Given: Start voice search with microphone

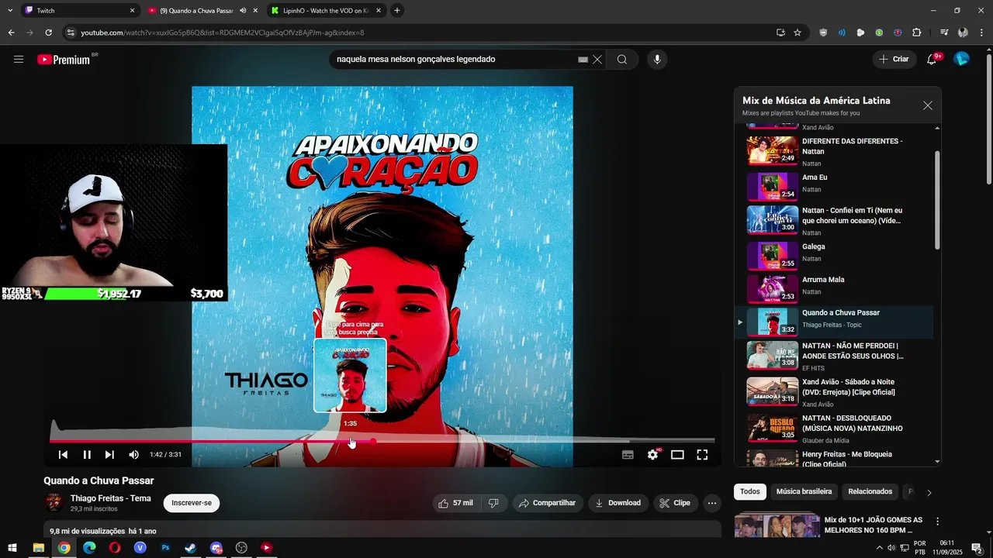Looking at the screenshot, I should click(657, 60).
